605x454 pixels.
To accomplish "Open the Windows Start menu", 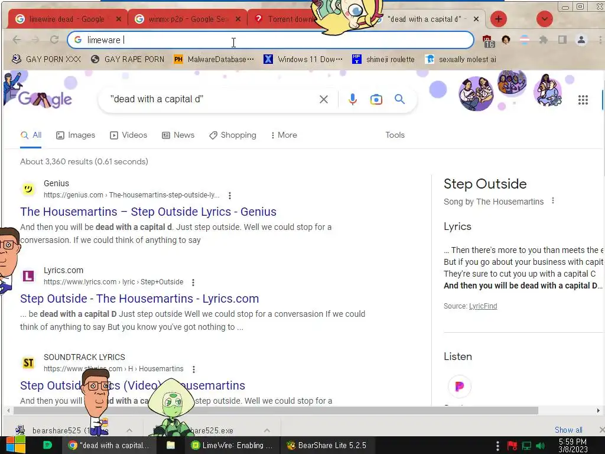I will pyautogui.click(x=15, y=445).
